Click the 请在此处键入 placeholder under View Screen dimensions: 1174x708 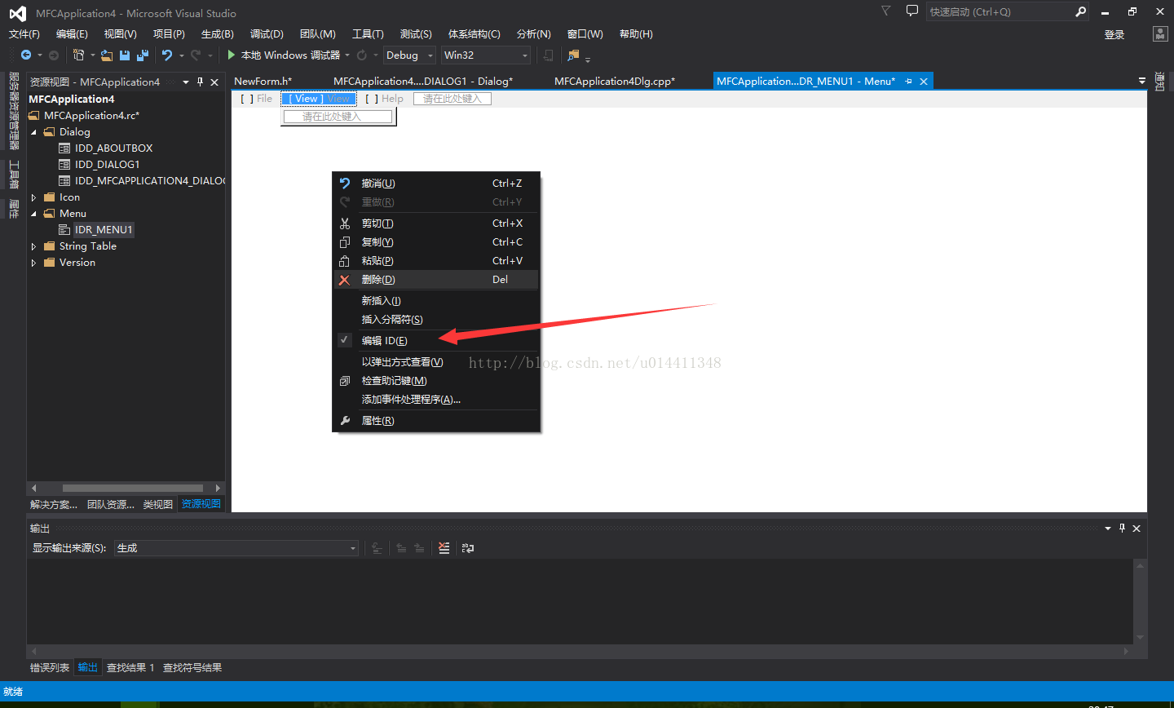(338, 117)
